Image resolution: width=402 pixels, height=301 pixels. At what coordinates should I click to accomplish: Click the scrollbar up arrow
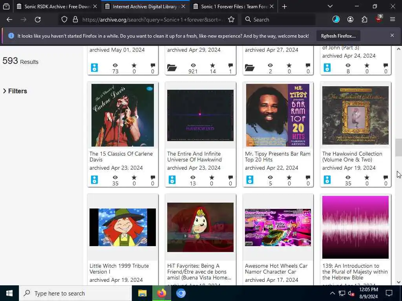[x=398, y=49]
